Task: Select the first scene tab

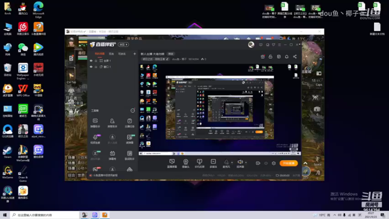Action: point(100,54)
